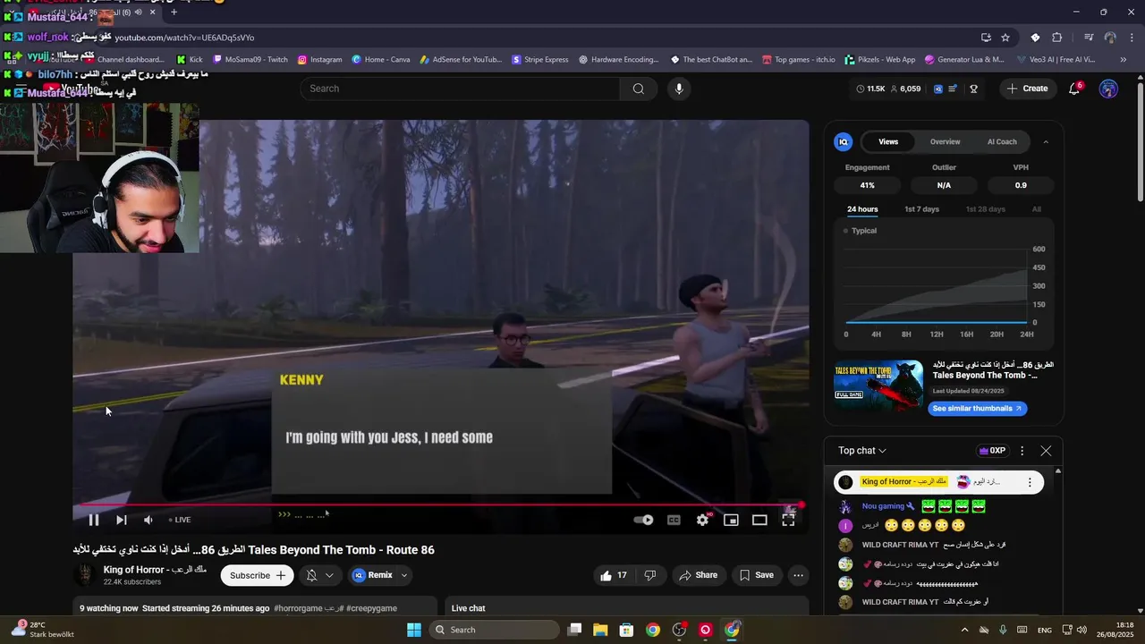Show hidden system tray icons

(x=964, y=630)
